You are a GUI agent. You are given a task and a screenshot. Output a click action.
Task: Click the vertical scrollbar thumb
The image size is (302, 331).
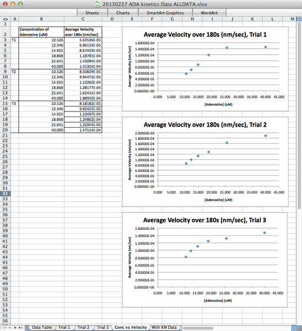(x=299, y=115)
